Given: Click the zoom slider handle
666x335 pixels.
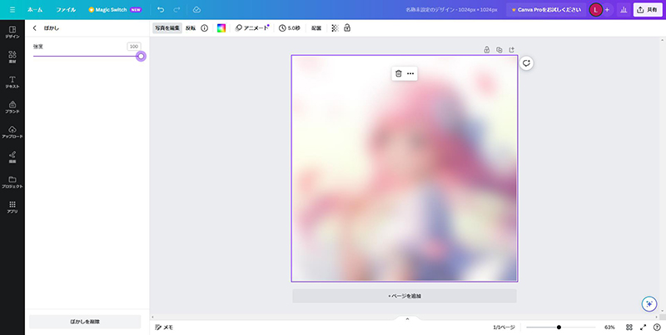Looking at the screenshot, I should tap(559, 327).
